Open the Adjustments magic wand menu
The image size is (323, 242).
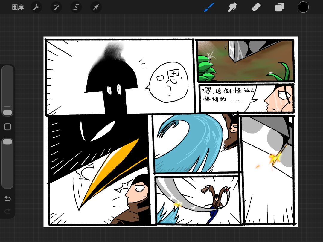click(x=56, y=7)
